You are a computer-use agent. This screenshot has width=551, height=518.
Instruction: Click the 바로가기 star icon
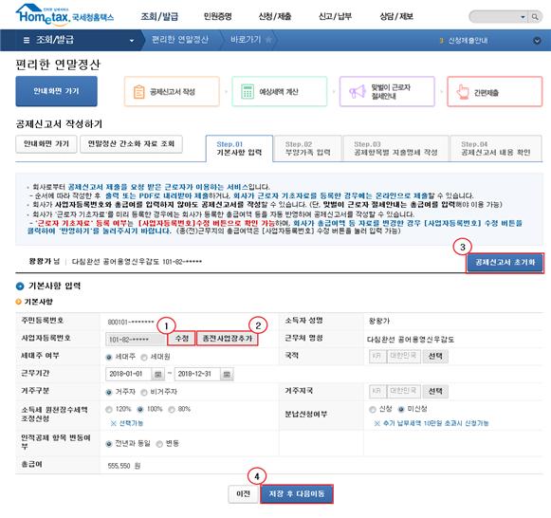[x=268, y=40]
